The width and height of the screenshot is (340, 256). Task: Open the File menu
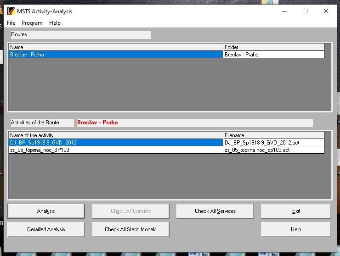pyautogui.click(x=11, y=23)
